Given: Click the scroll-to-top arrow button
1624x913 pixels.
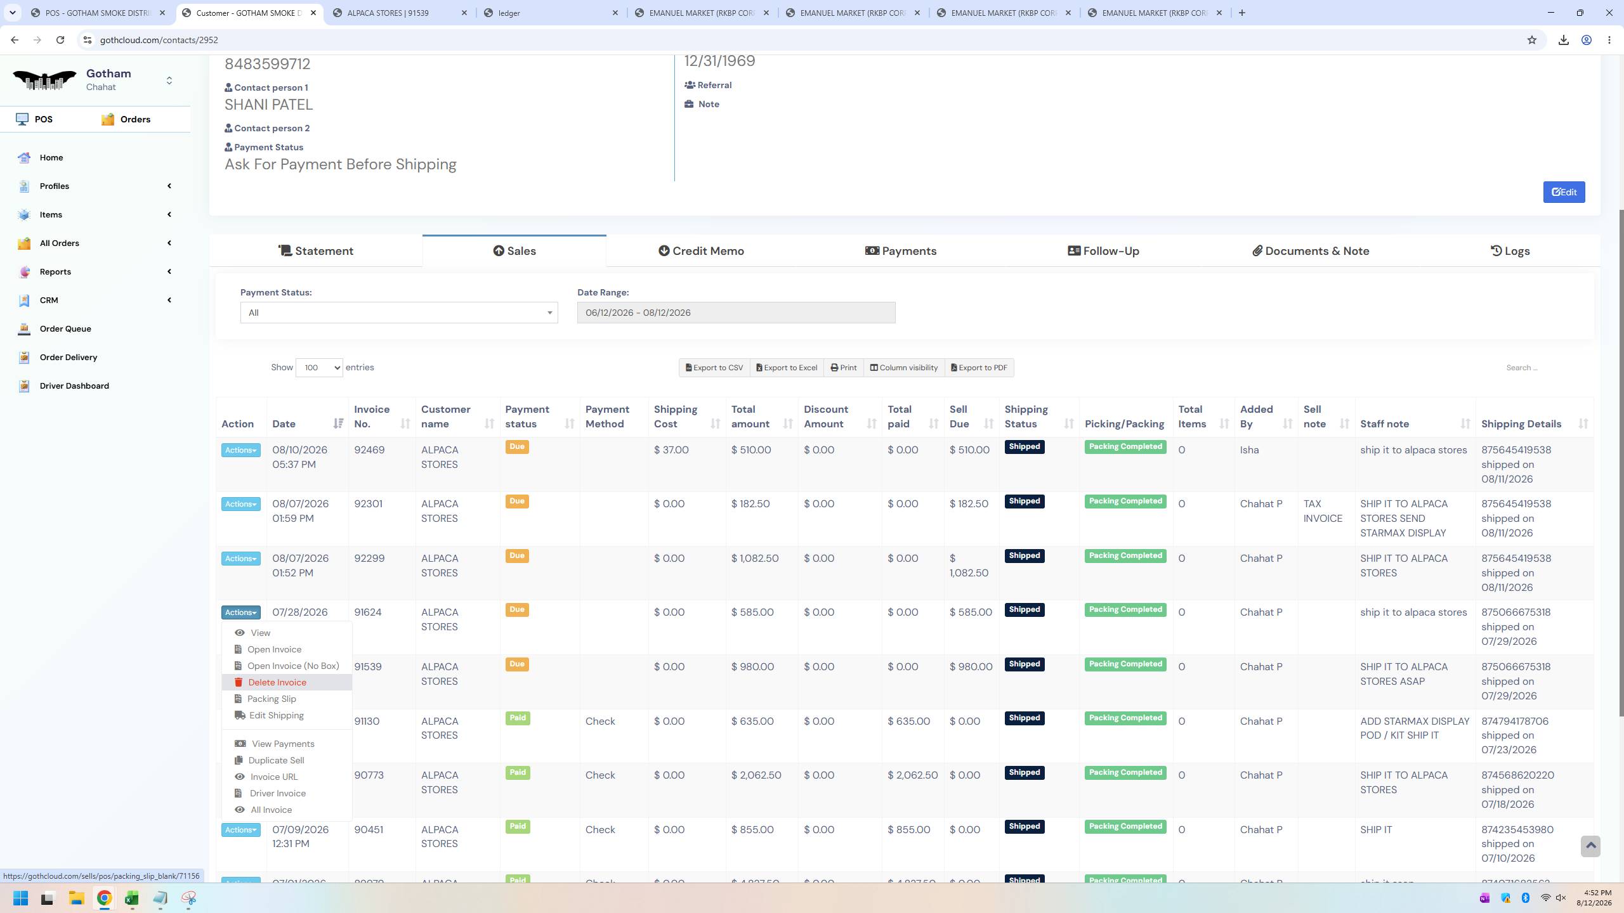Looking at the screenshot, I should coord(1590,846).
